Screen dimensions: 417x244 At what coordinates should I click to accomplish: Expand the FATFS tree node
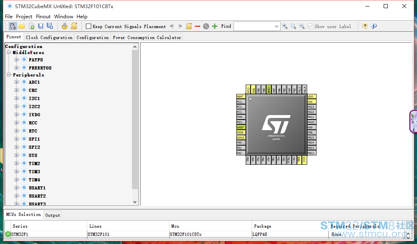click(17, 59)
